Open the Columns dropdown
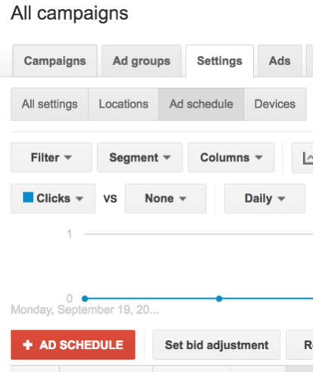Screen dimensions: 316x372 pos(231,158)
